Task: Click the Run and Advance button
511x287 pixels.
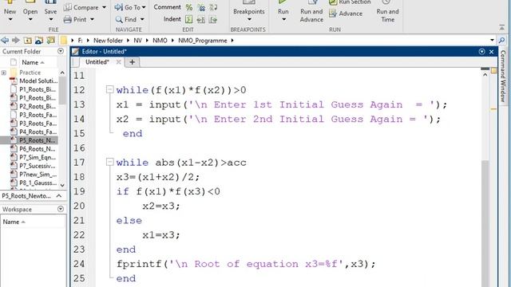Action: [x=311, y=12]
